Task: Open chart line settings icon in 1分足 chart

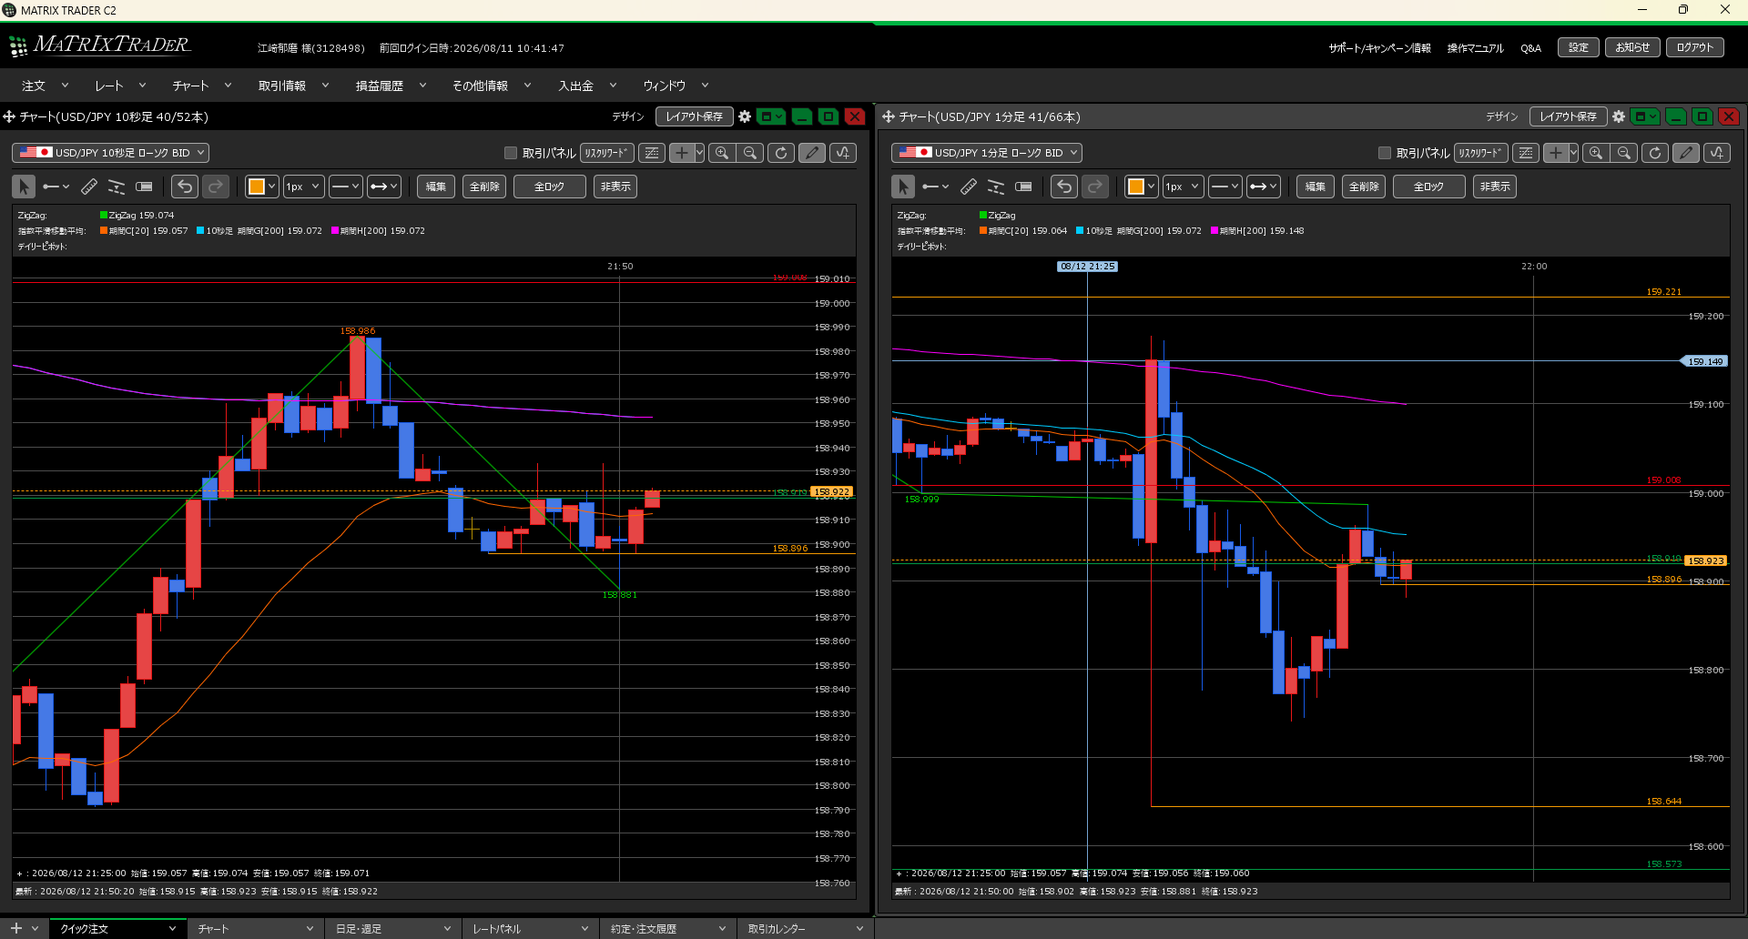Action: (1526, 153)
